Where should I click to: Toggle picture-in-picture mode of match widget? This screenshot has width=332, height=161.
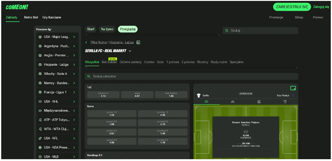[293, 88]
